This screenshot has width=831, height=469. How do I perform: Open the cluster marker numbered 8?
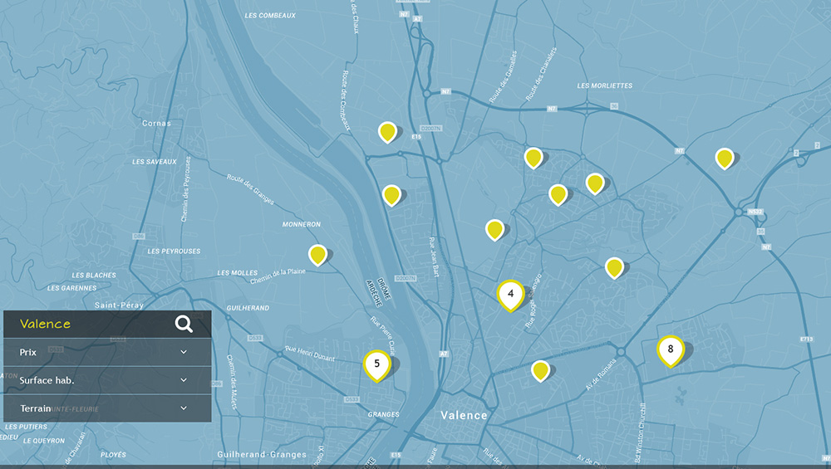point(671,350)
